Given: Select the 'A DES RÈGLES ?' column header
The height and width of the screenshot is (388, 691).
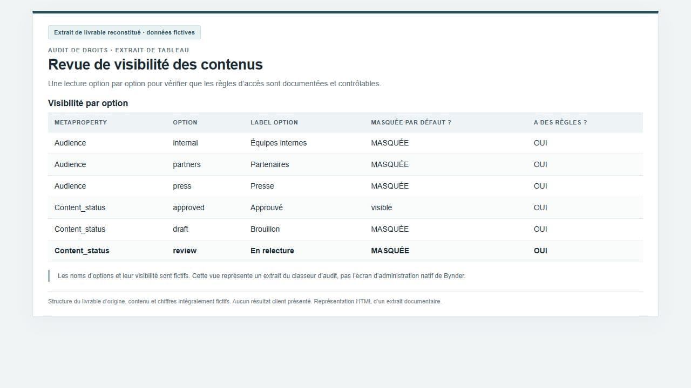Looking at the screenshot, I should click(x=560, y=122).
